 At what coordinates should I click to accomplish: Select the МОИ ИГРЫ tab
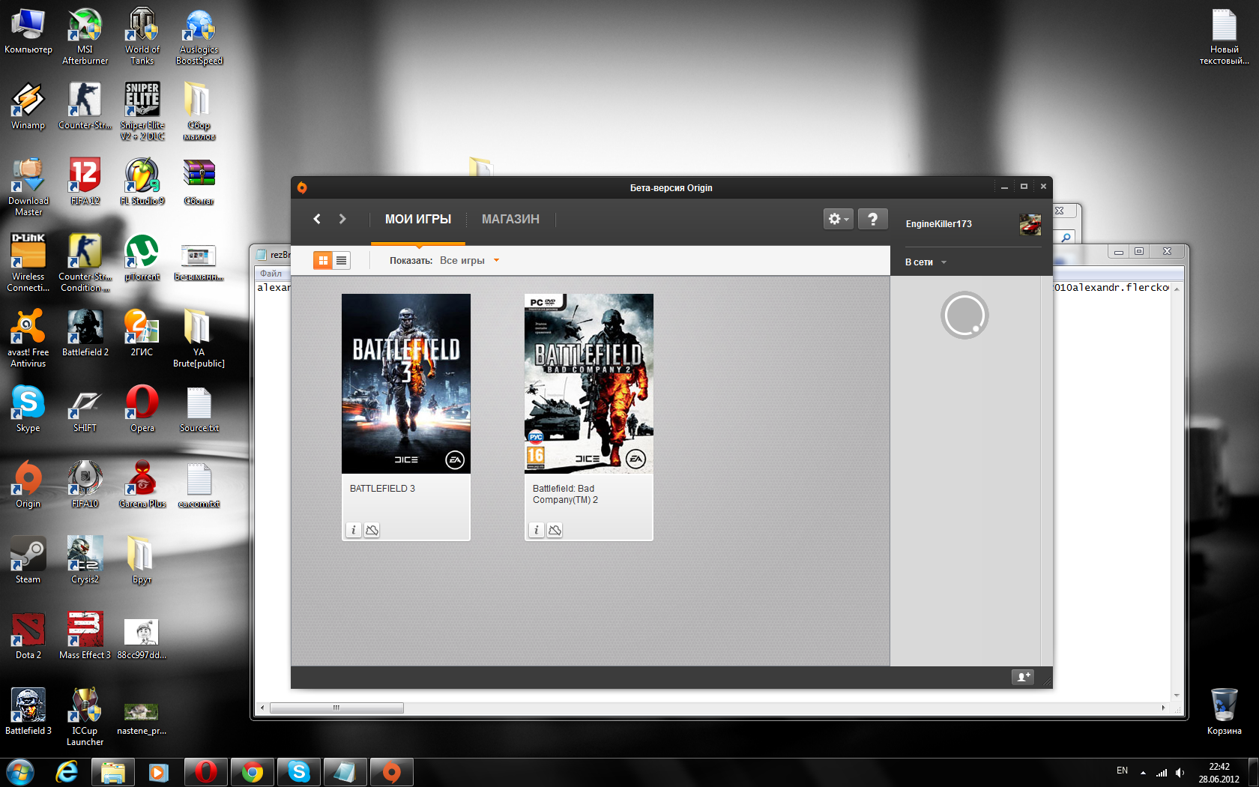(x=417, y=219)
